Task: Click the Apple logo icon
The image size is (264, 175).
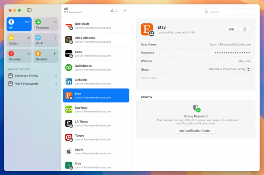Action: pyautogui.click(x=69, y=151)
